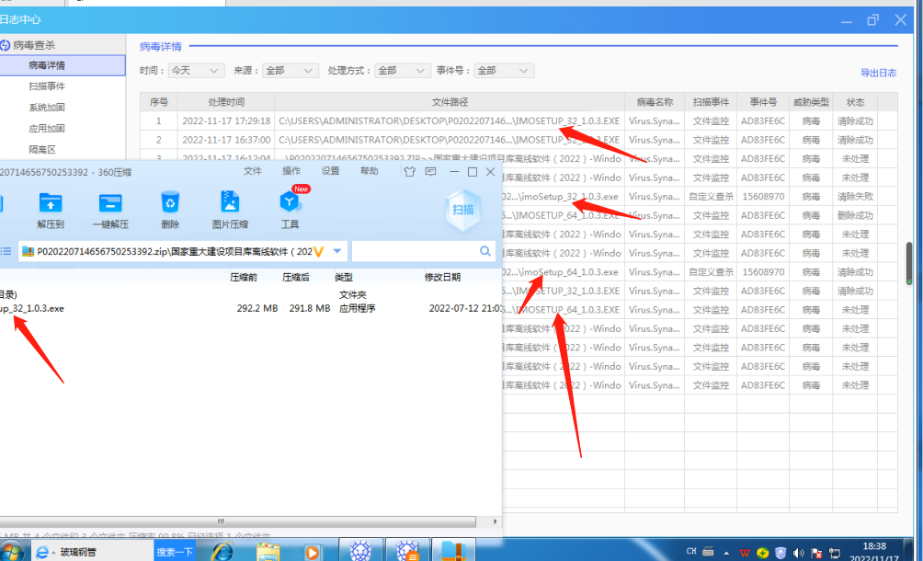Image resolution: width=923 pixels, height=561 pixels.
Task: Click the orange V icon in the path bar
Action: [x=319, y=252]
